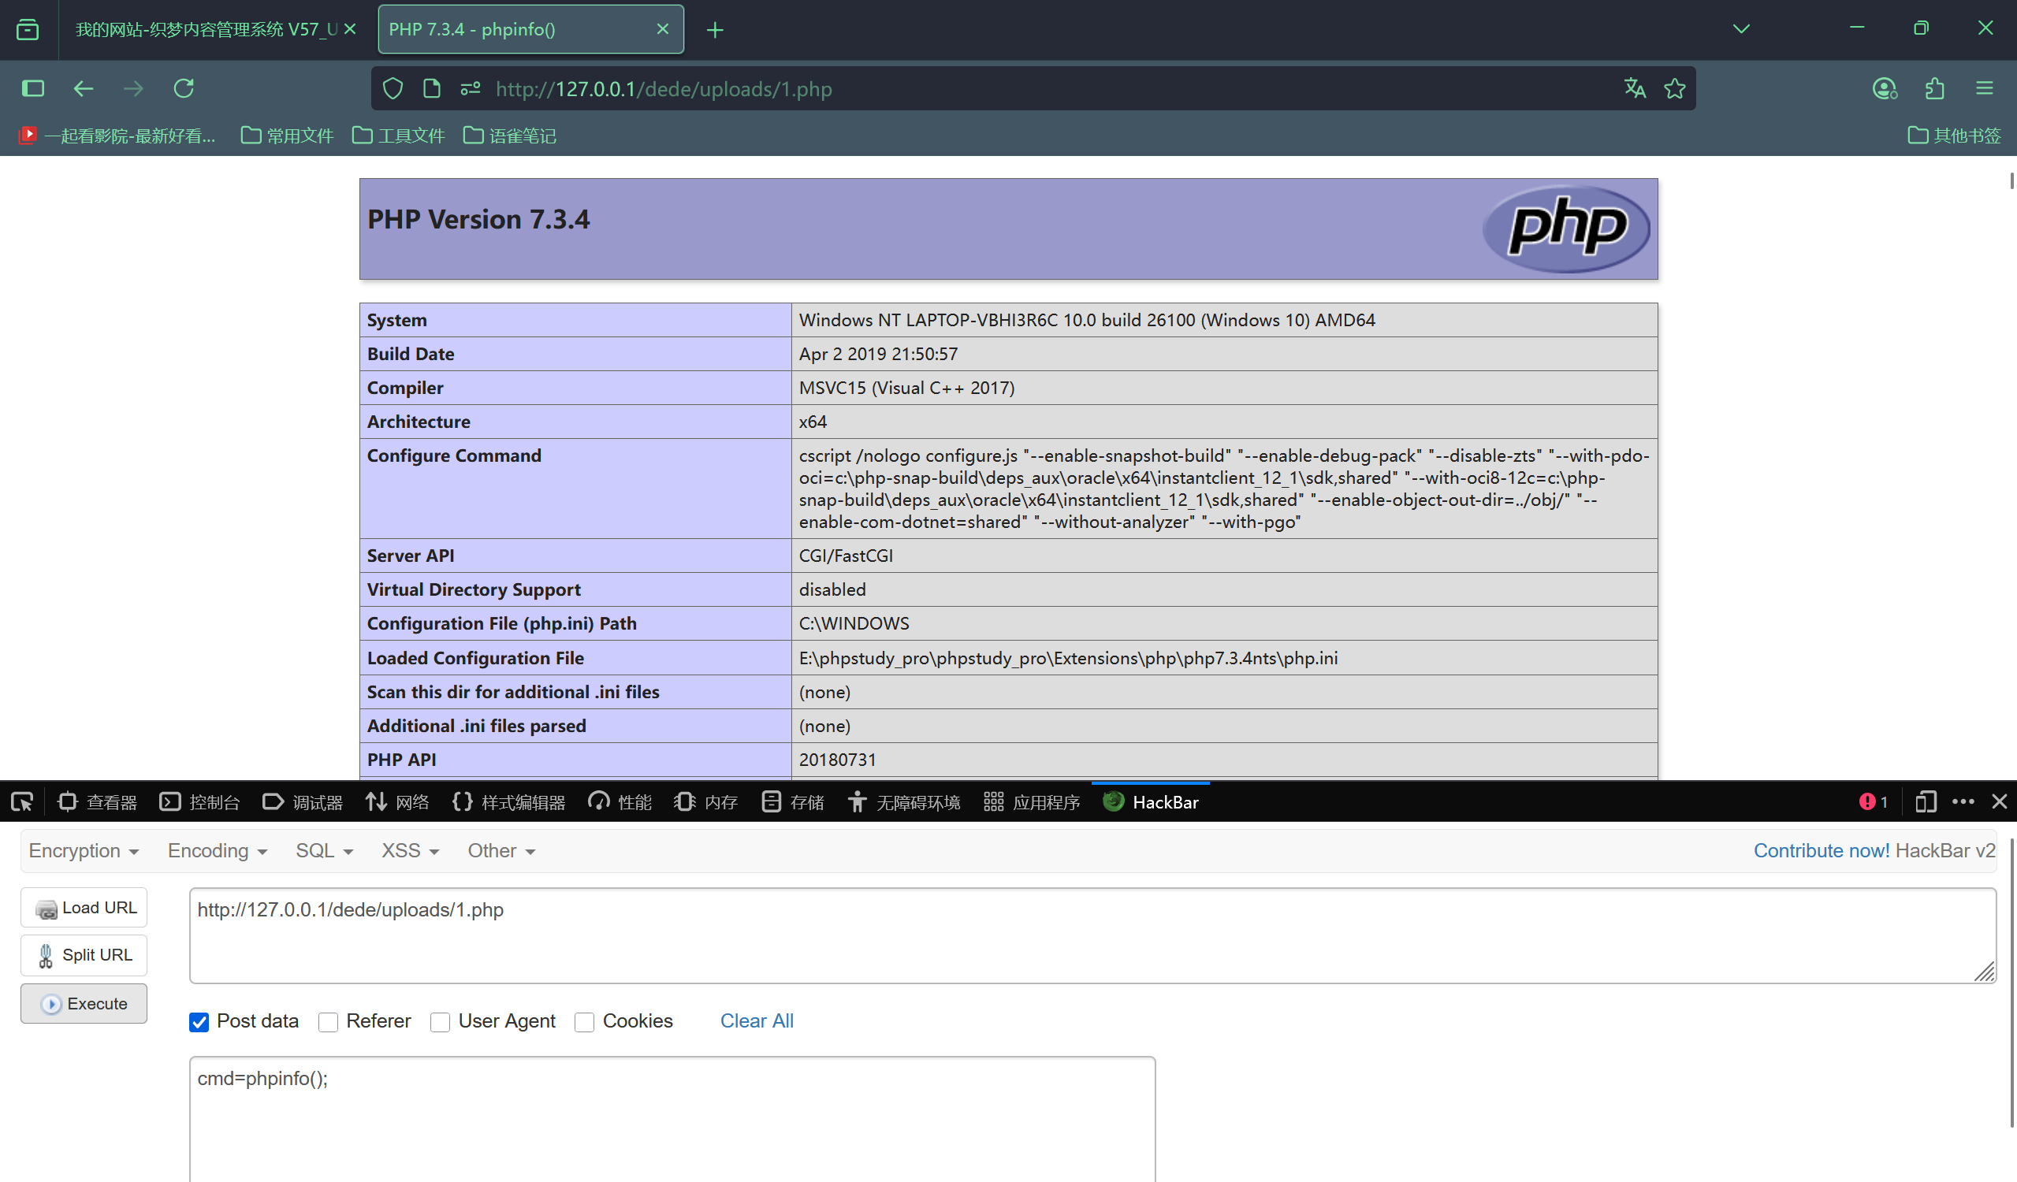Open the 一起看影院 bookmark

(117, 136)
